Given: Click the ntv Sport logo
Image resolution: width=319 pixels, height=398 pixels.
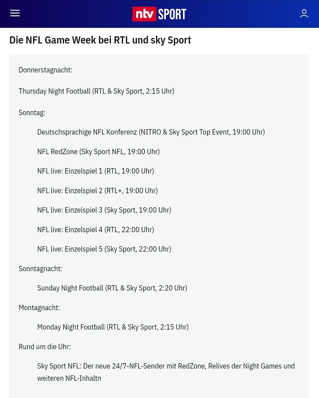Looking at the screenshot, I should click(x=159, y=14).
